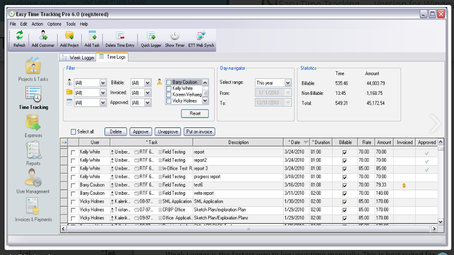Sort by the Date column header
The width and height of the screenshot is (454, 255).
pos(297,142)
